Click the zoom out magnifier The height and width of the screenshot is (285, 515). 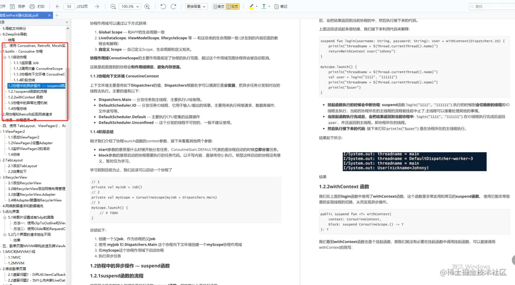coord(113,7)
